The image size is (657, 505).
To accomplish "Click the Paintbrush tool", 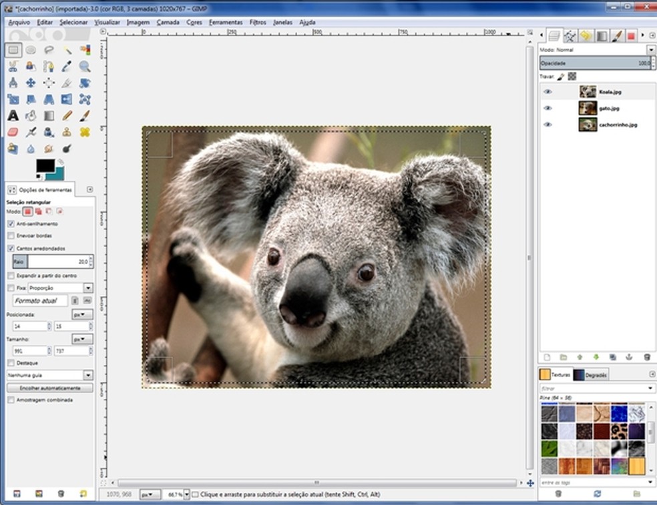I will pyautogui.click(x=85, y=115).
